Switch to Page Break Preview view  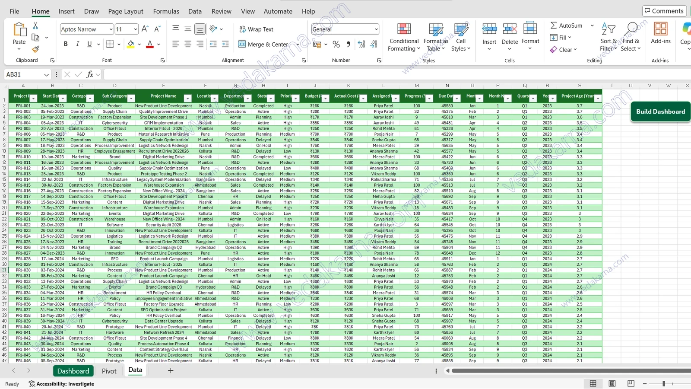(631, 383)
